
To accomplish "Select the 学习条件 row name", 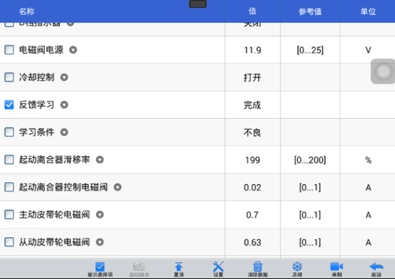I will coord(37,132).
